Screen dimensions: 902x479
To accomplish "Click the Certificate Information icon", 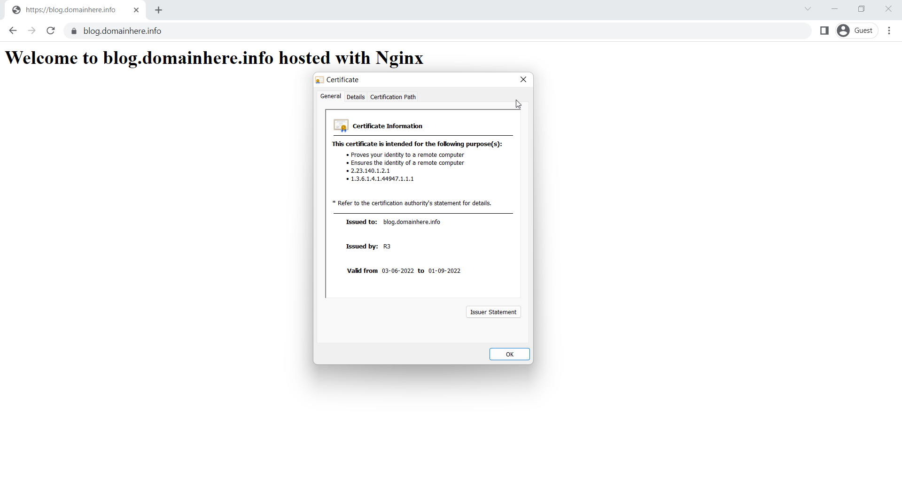I will coord(341,126).
